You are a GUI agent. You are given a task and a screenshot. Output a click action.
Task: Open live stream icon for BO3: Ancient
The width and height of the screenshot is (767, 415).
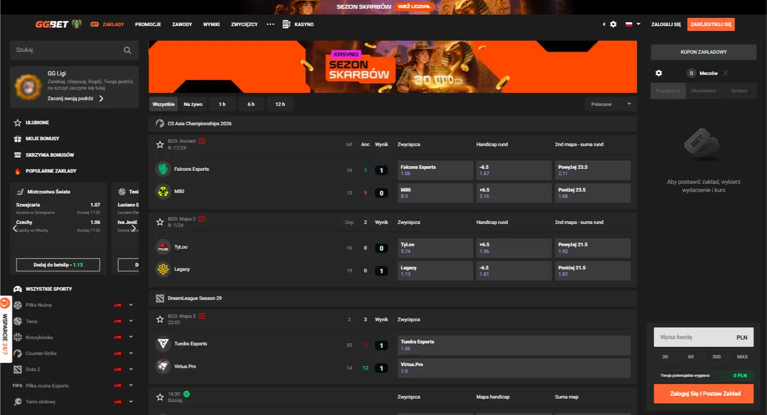(x=202, y=141)
